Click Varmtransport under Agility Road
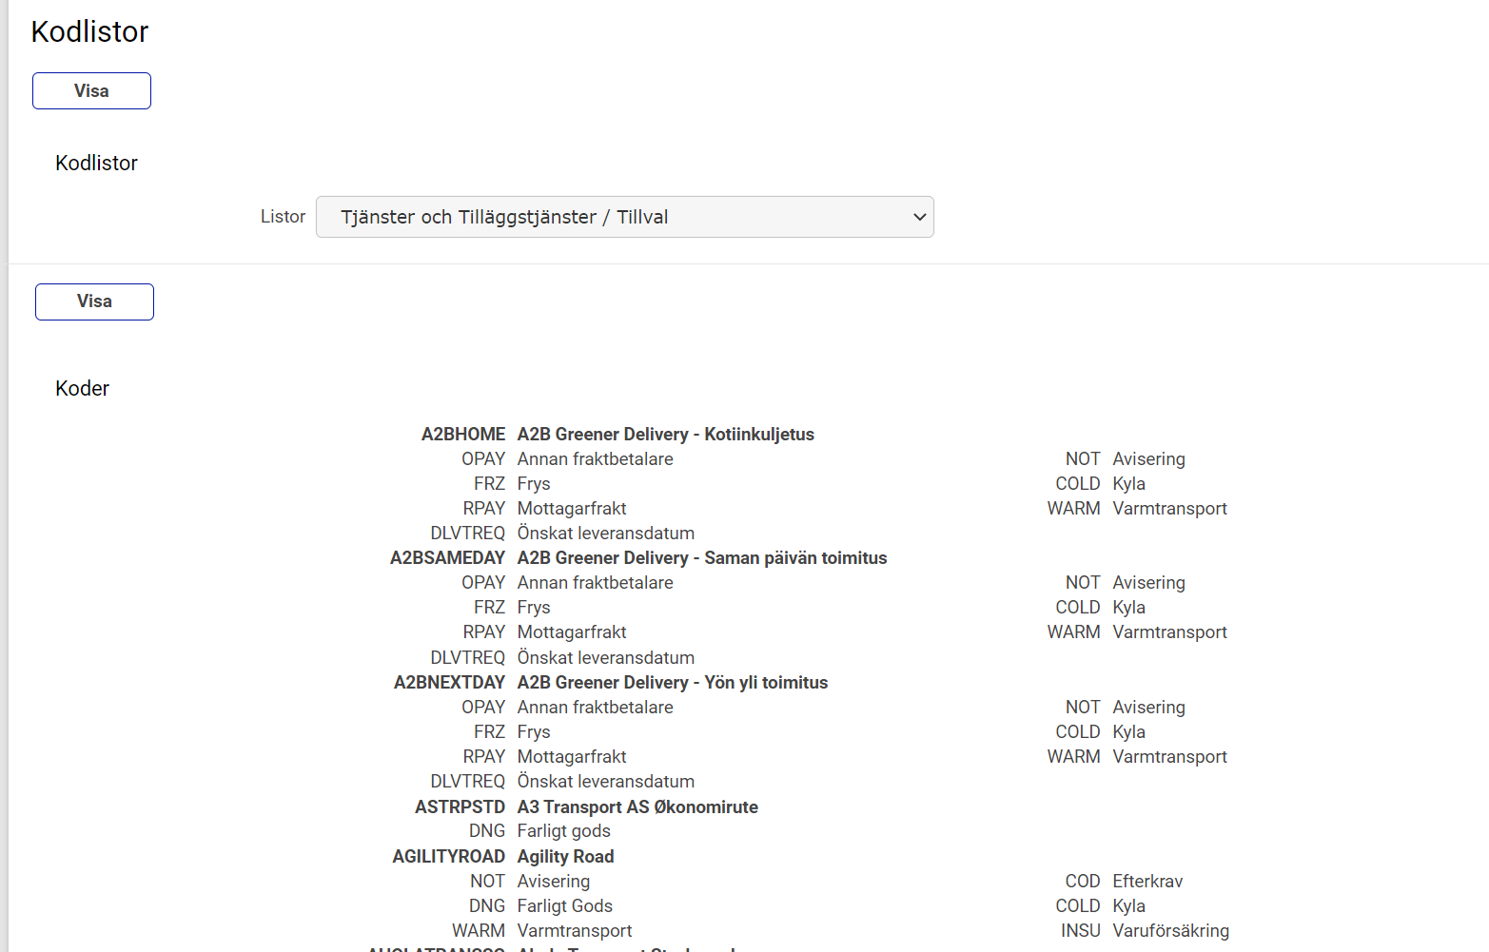 (x=575, y=930)
